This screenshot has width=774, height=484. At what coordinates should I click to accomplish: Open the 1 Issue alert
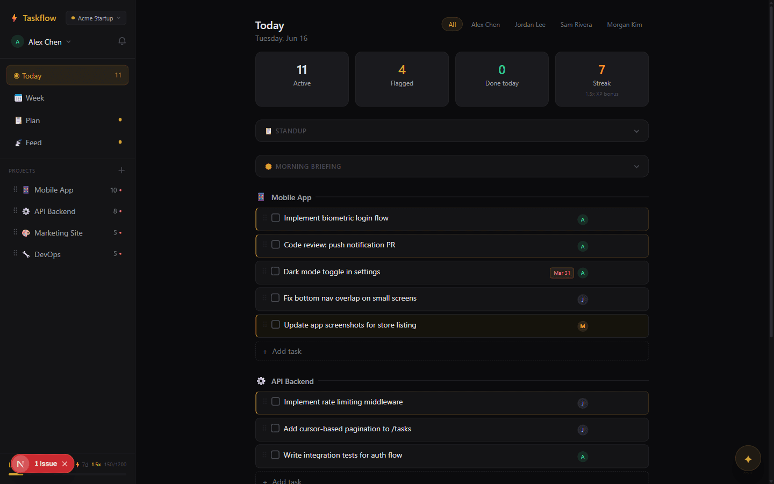point(46,464)
